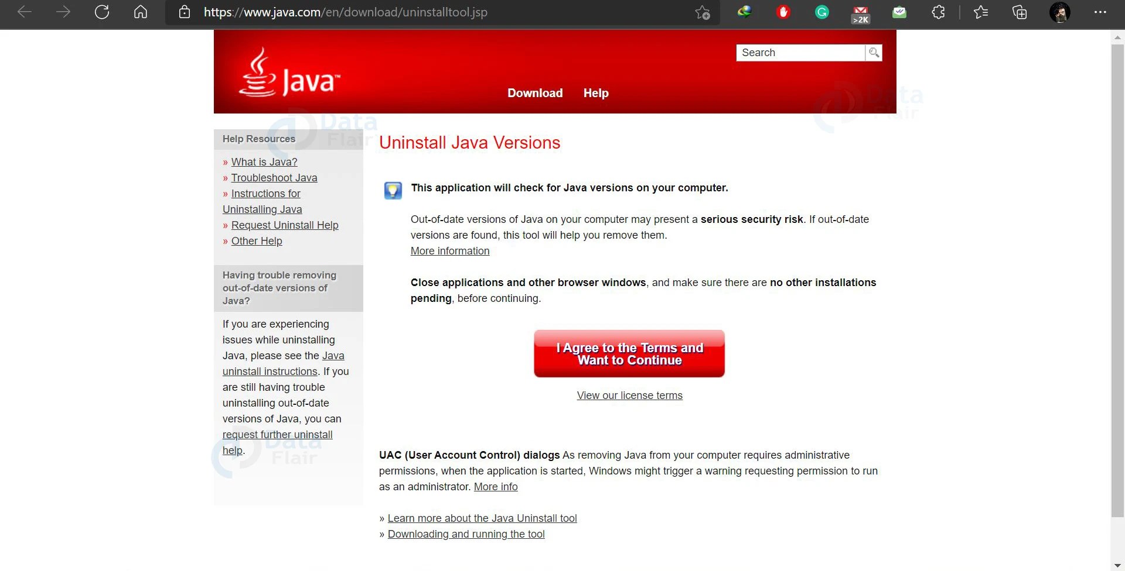Open the Collections icon
Viewport: 1125px width, 571px height.
(1020, 12)
